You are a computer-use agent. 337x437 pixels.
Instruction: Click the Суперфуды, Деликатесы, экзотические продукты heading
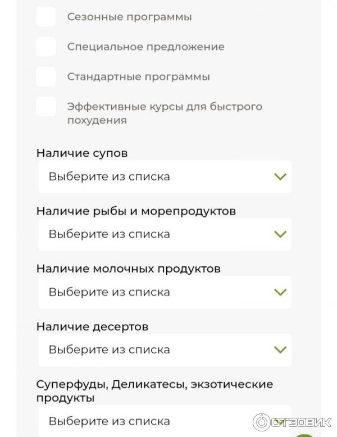[x=154, y=391]
